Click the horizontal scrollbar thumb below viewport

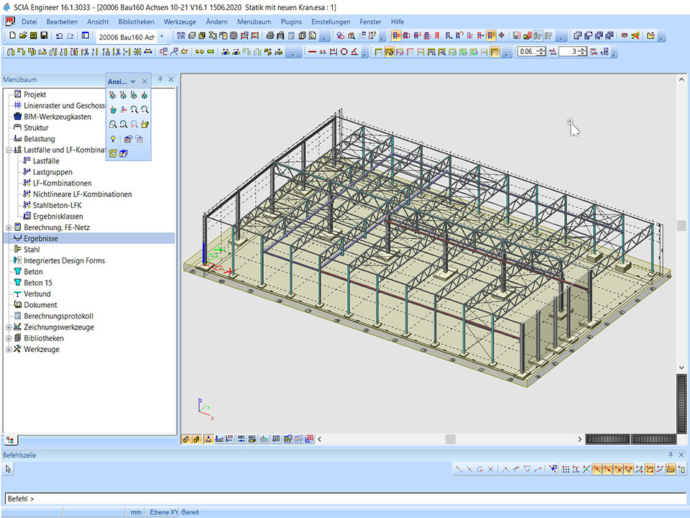[x=451, y=439]
